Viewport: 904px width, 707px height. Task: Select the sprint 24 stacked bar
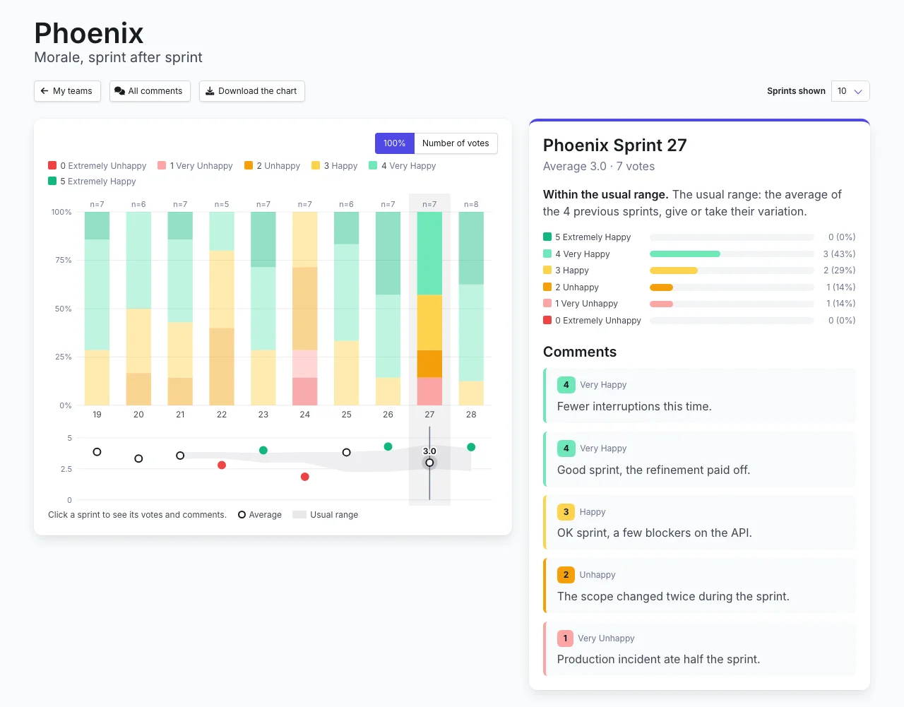point(305,309)
